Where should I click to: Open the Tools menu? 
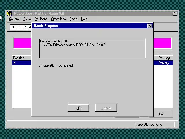[73, 19]
